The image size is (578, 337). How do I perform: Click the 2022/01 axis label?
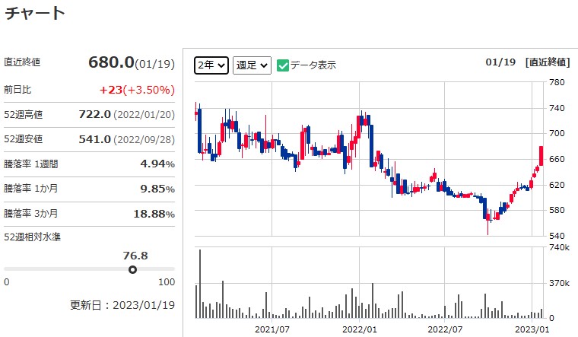tap(360, 329)
